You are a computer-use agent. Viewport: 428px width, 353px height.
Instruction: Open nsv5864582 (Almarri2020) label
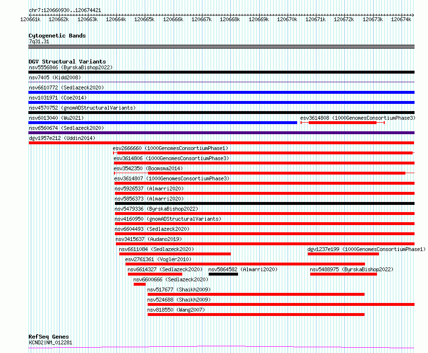coord(243,269)
